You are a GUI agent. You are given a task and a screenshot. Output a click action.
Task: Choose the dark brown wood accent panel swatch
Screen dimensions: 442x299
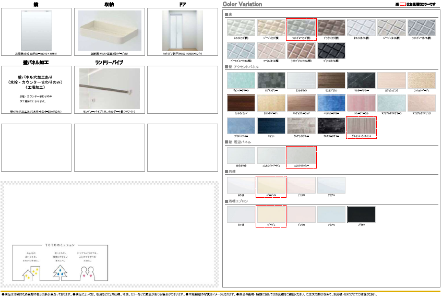pos(241,104)
